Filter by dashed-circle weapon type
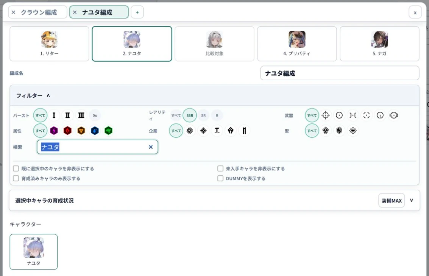Image resolution: width=429 pixels, height=276 pixels. (x=367, y=115)
